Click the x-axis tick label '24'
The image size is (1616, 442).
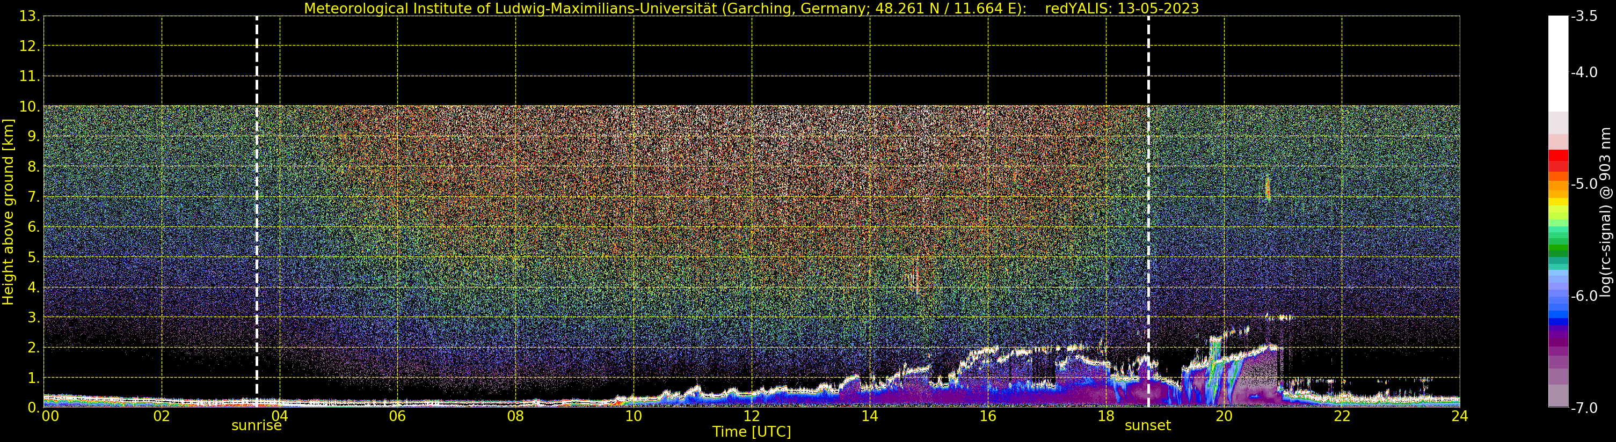click(x=1459, y=416)
